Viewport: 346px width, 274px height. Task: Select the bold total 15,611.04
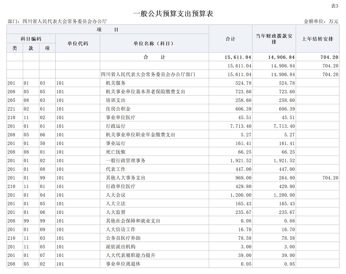tap(238, 57)
